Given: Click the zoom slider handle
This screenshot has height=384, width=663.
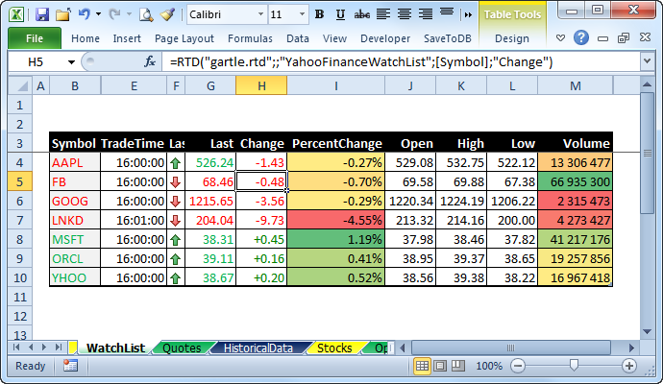Looking at the screenshot, I should (574, 366).
